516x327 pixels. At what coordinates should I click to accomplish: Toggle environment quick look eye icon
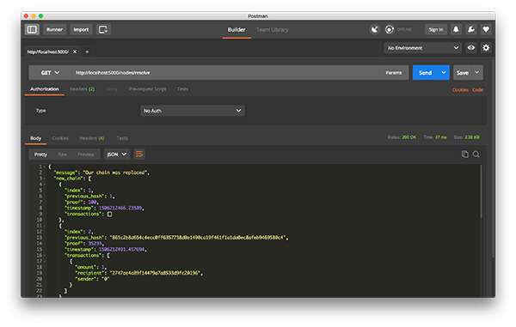point(471,48)
